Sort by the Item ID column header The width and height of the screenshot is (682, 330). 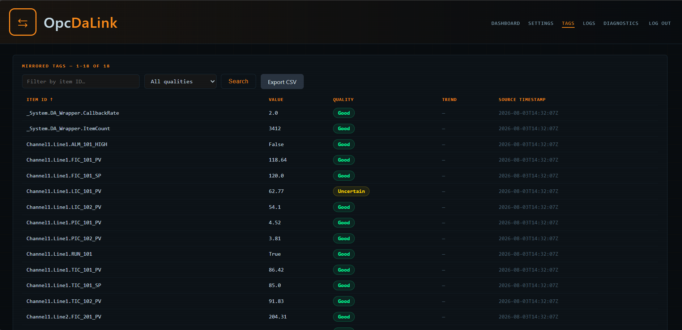pos(40,100)
